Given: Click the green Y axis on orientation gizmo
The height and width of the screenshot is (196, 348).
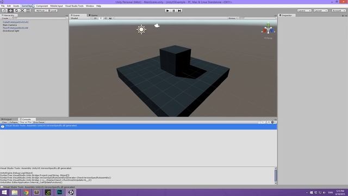Looking at the screenshot, I should [x=268, y=24].
